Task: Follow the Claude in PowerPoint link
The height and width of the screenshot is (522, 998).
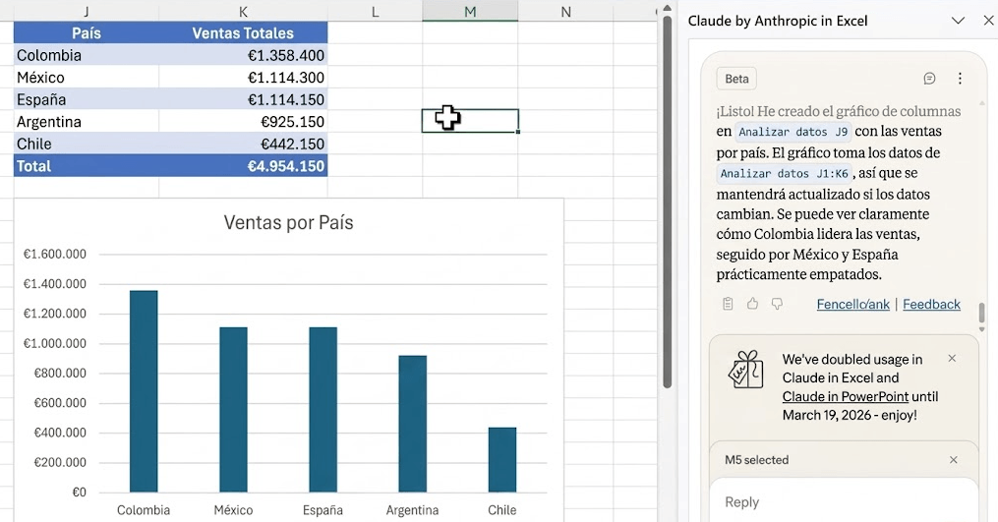Action: pyautogui.click(x=846, y=396)
